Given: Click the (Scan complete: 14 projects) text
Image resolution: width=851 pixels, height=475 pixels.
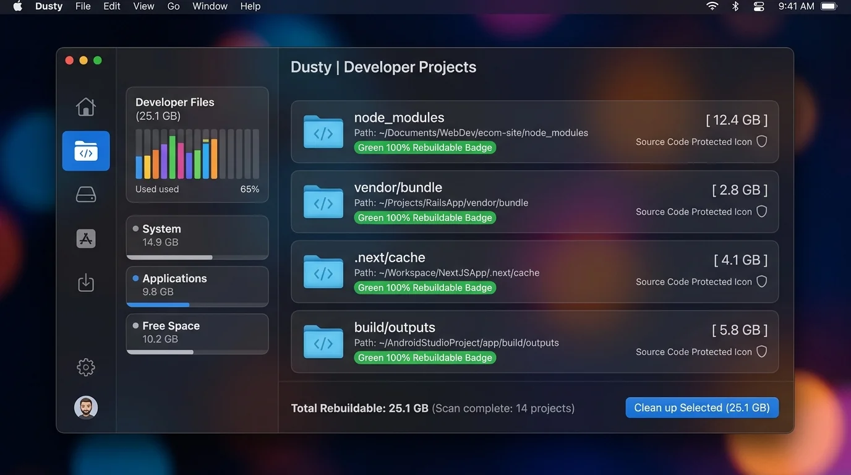Looking at the screenshot, I should [x=503, y=408].
